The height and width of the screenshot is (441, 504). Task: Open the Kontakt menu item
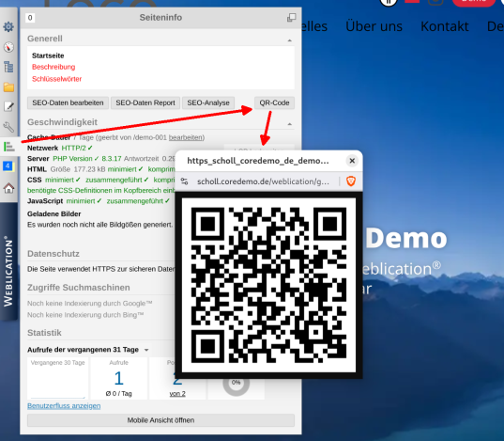pyautogui.click(x=445, y=26)
